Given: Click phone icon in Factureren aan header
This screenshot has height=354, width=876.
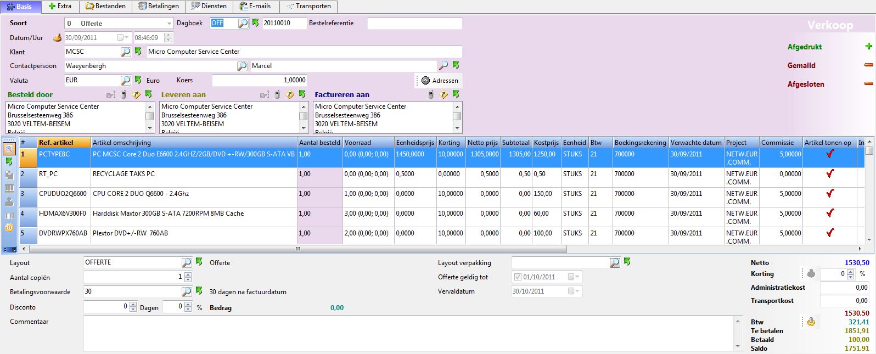Looking at the screenshot, I should point(431,95).
